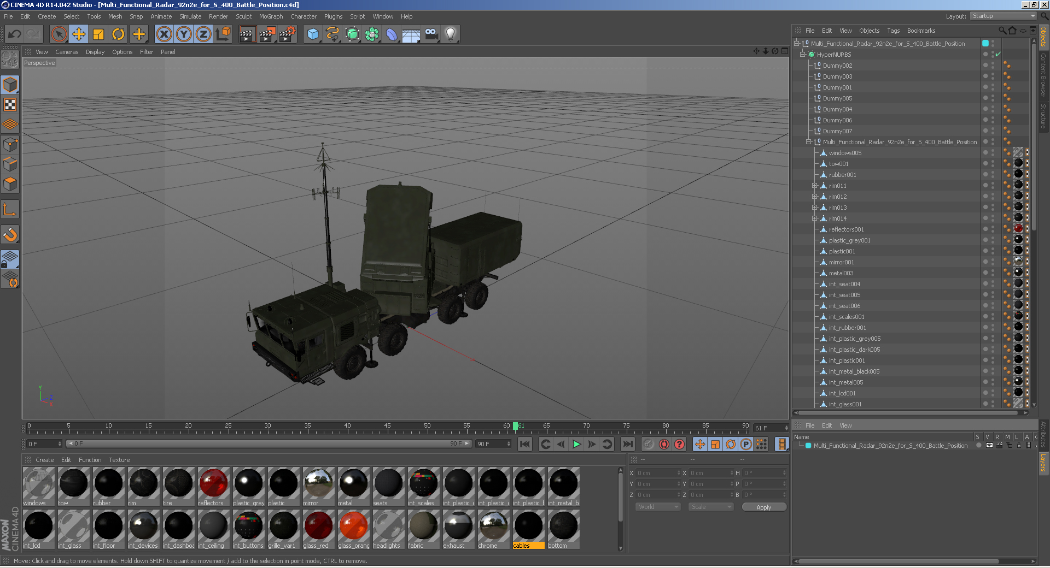Toggle position keyframe recording icon
This screenshot has height=568, width=1050.
700,444
